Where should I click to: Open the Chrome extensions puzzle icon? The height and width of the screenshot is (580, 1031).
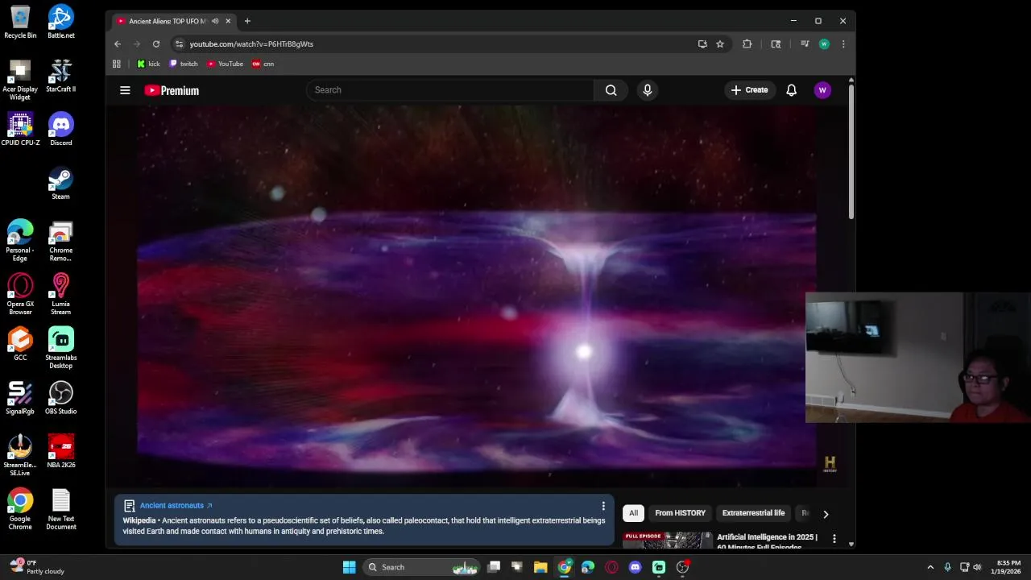click(747, 44)
